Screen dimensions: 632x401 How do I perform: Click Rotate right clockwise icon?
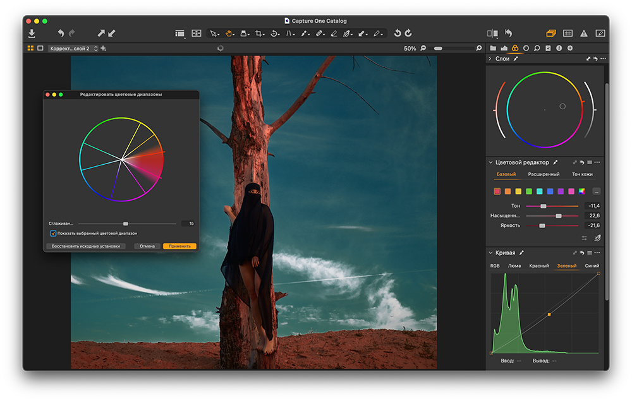pyautogui.click(x=408, y=33)
